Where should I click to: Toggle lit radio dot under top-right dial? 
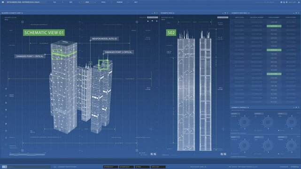[x=279, y=131]
